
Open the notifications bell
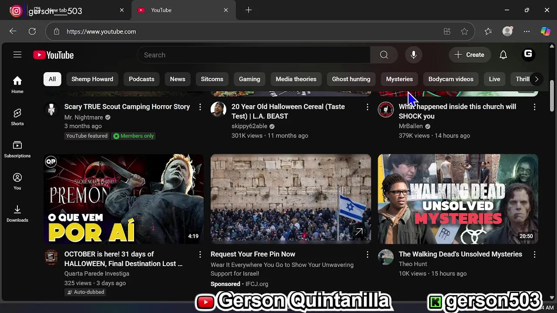coord(503,55)
